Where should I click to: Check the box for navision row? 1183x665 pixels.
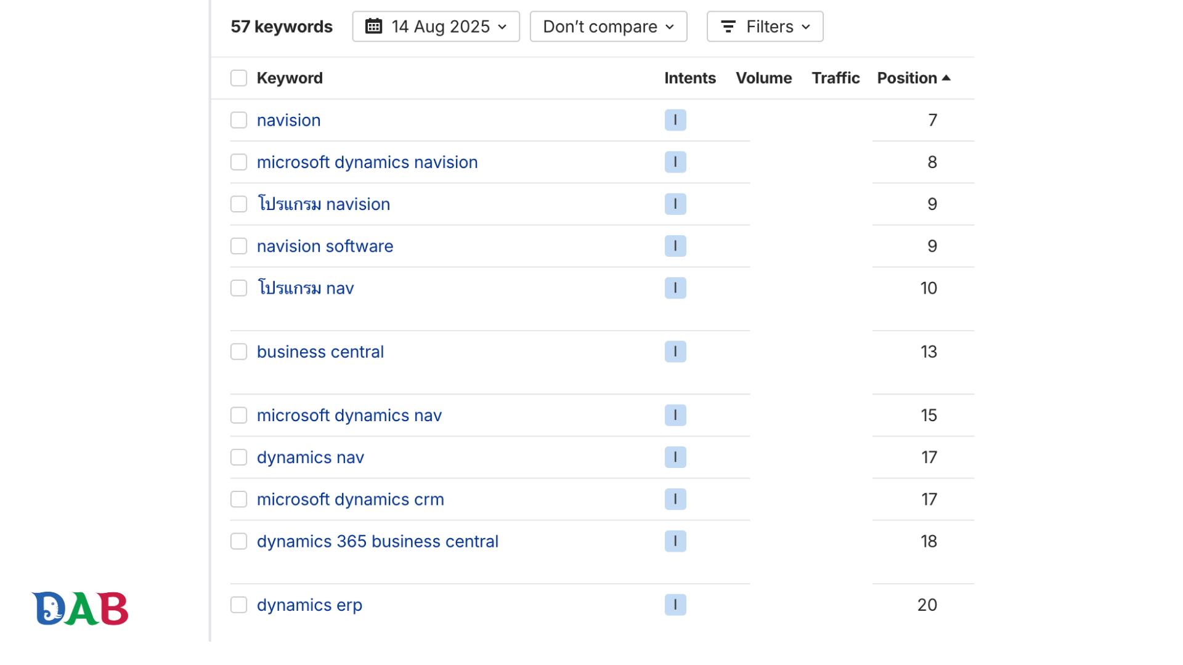pyautogui.click(x=238, y=120)
